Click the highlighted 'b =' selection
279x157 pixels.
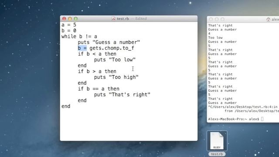tap(82, 48)
